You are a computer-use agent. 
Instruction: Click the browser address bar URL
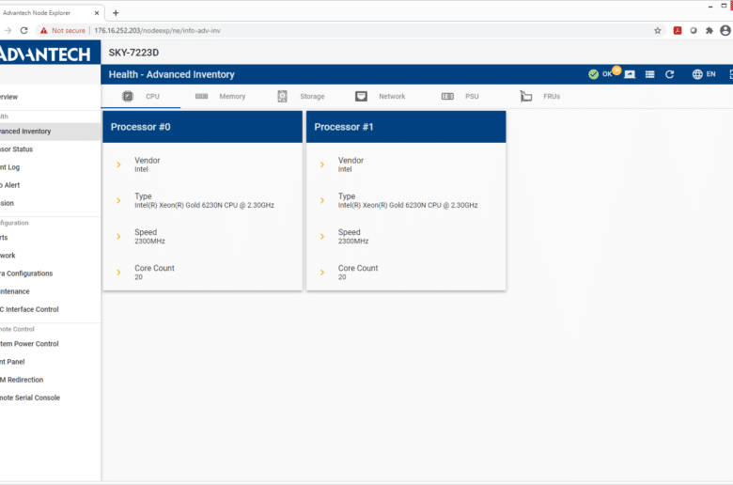click(158, 30)
